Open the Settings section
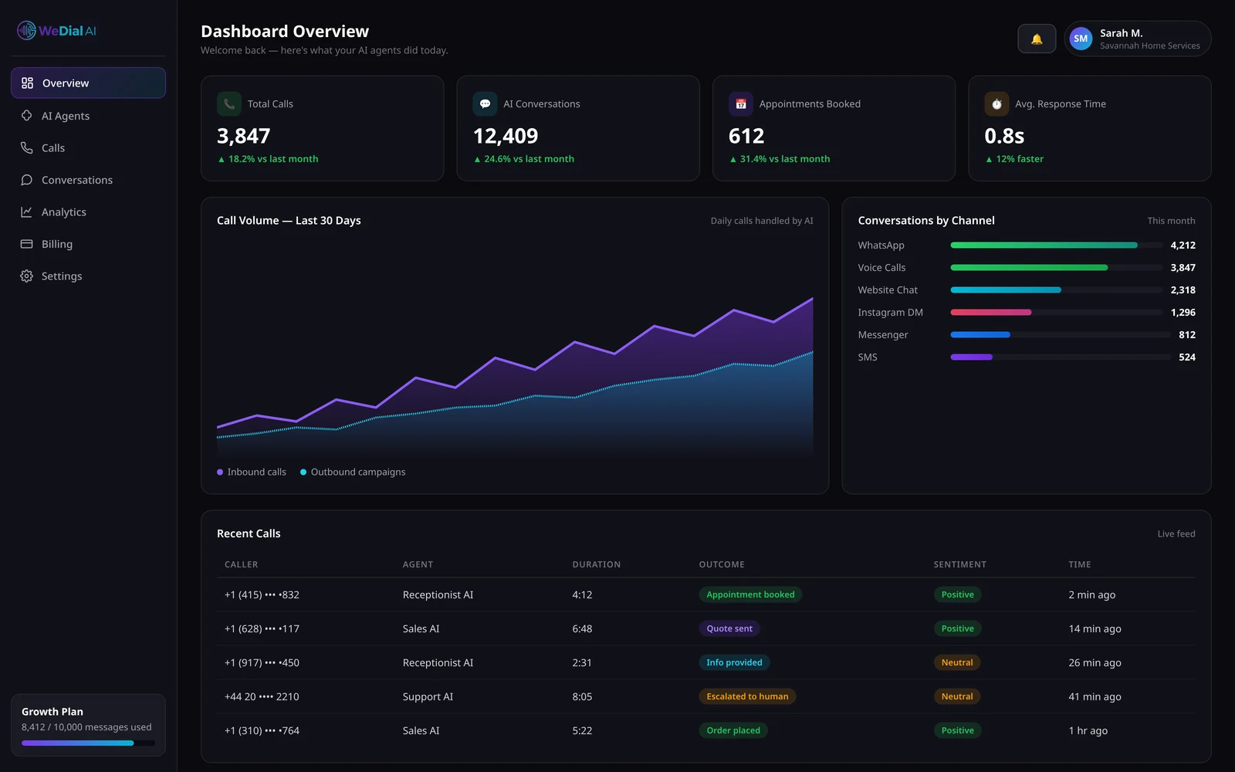Image resolution: width=1235 pixels, height=772 pixels. (x=88, y=276)
